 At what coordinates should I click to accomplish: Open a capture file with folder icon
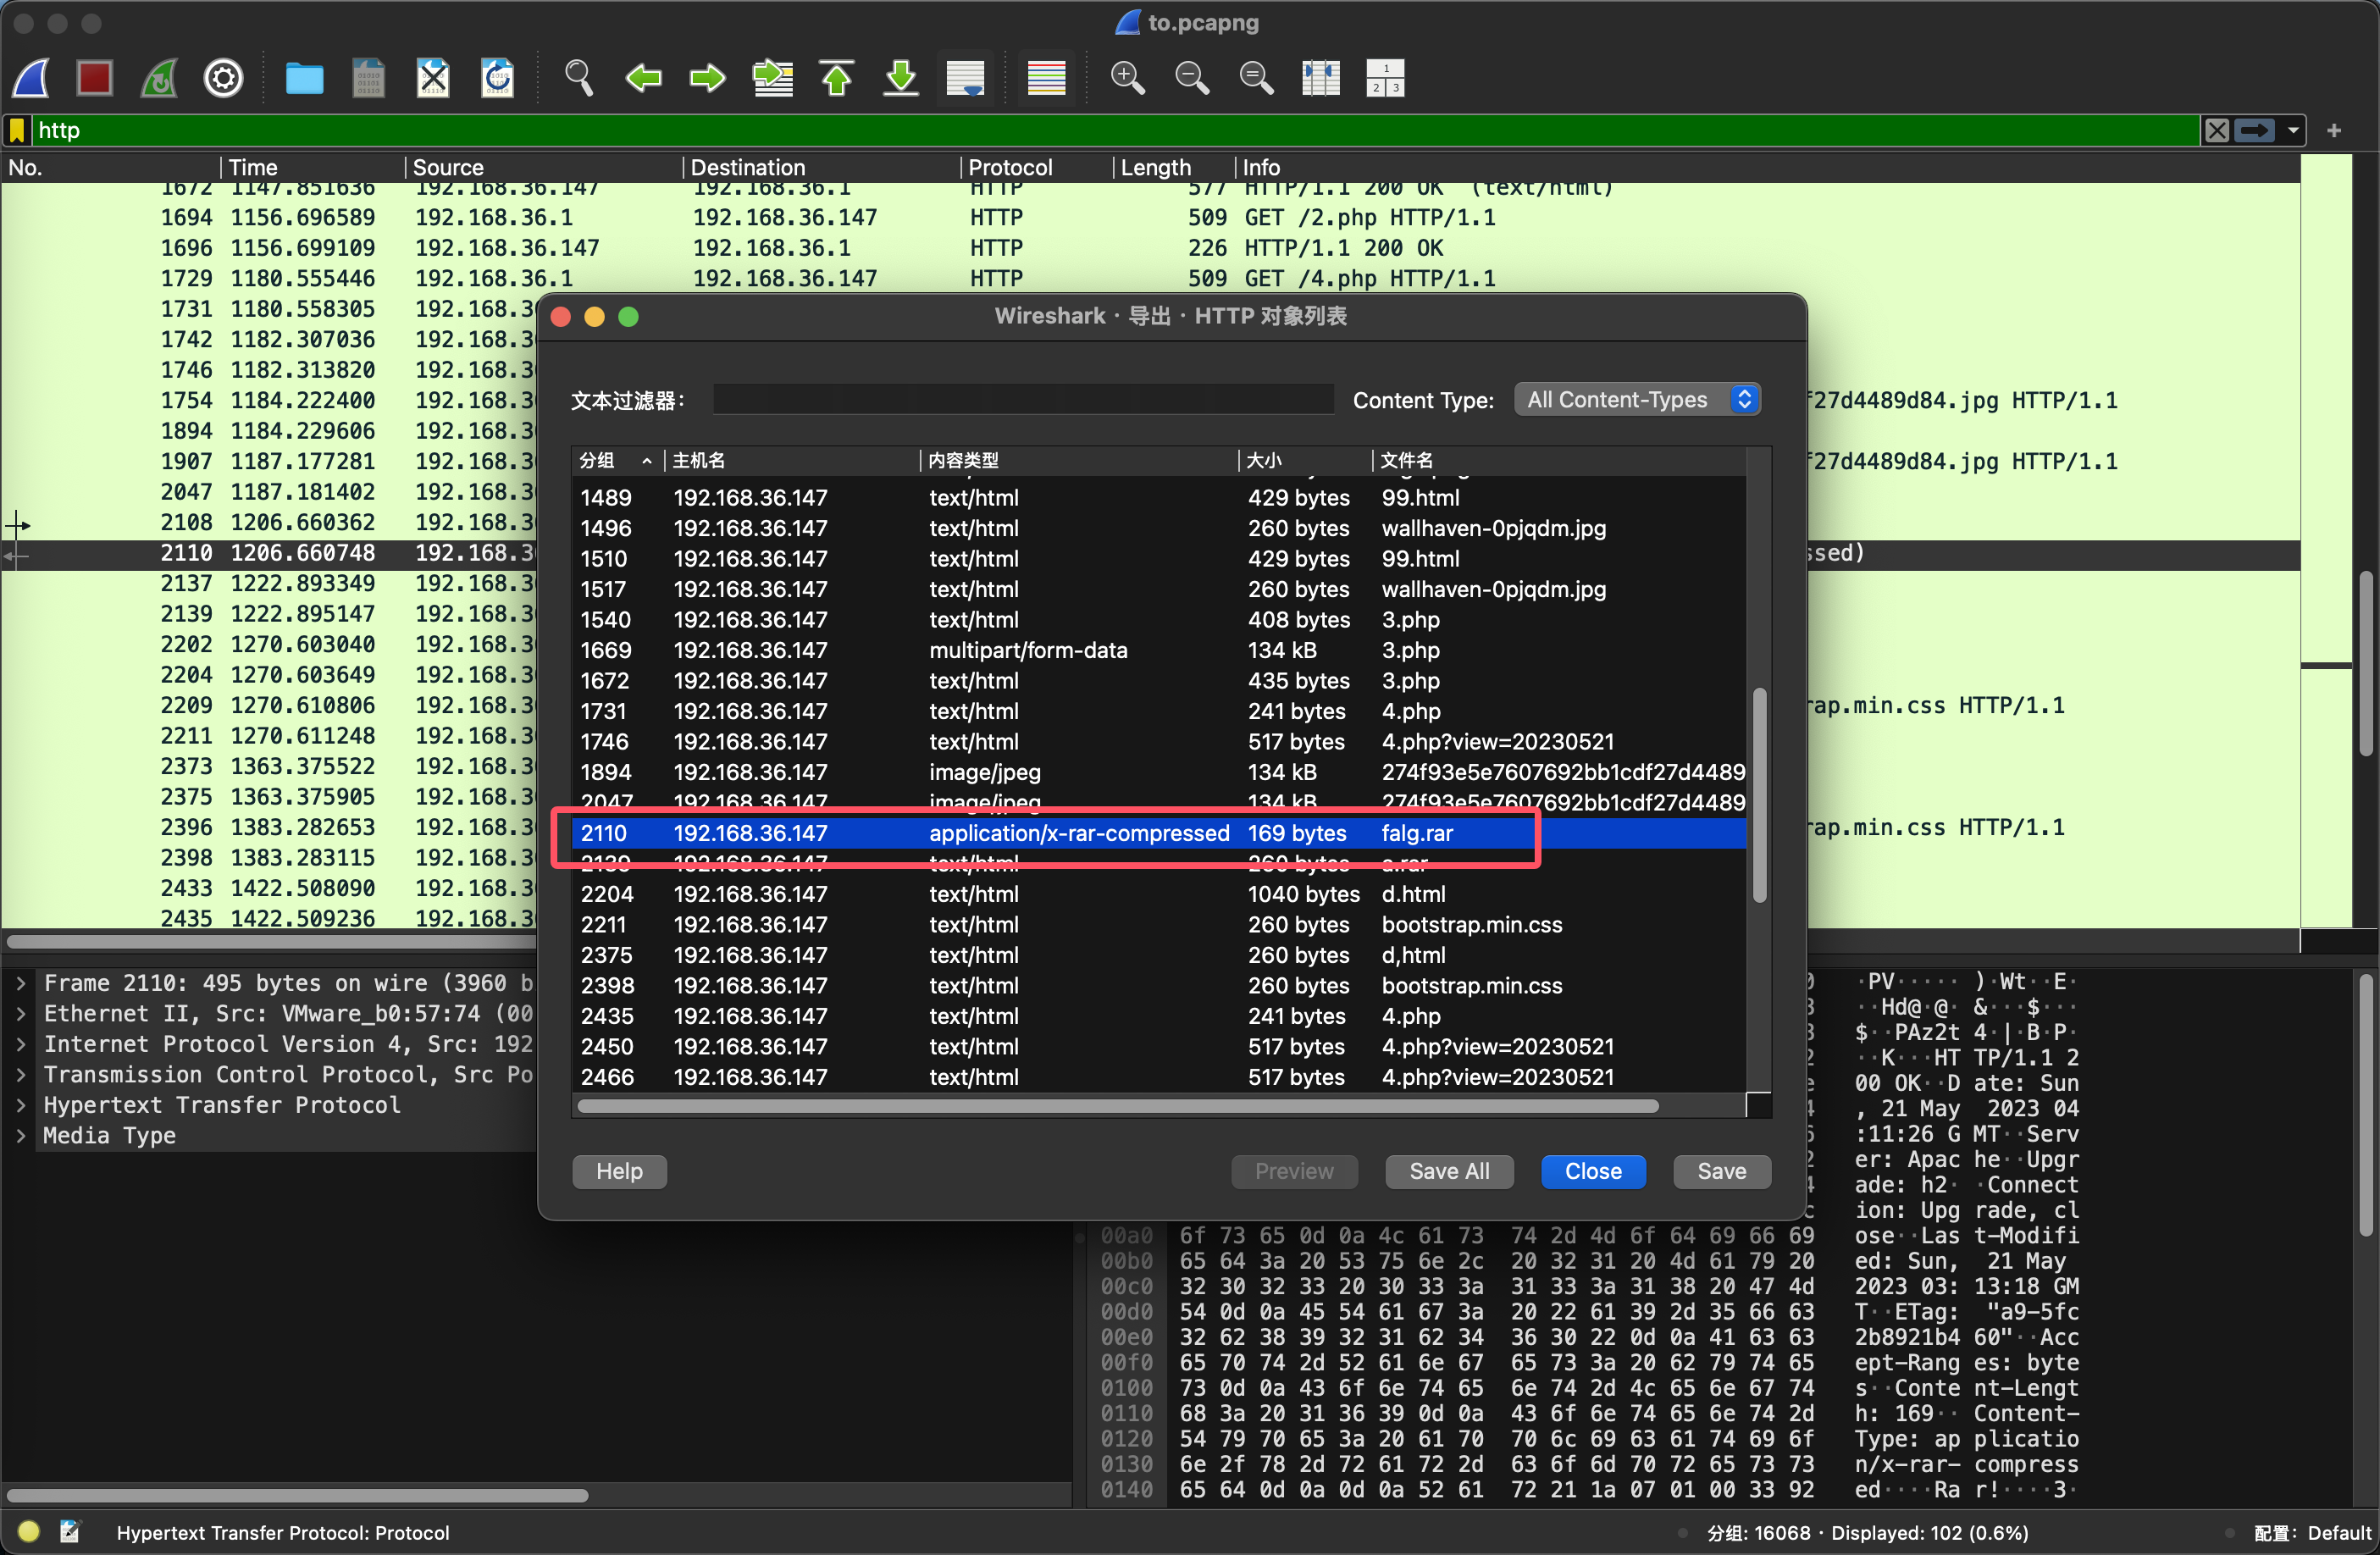[304, 78]
